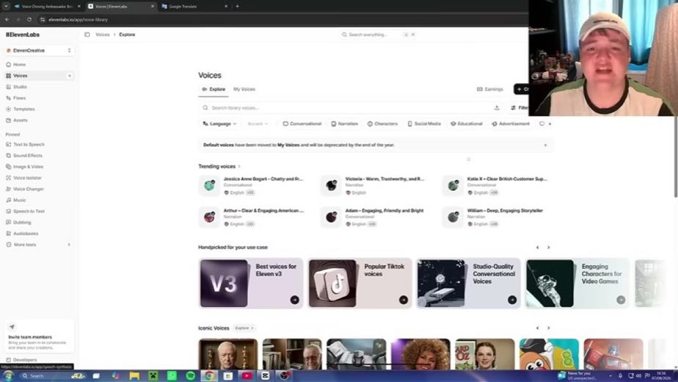Click Voices breadcrumb link
Screen dimensions: 678x382
(103, 35)
